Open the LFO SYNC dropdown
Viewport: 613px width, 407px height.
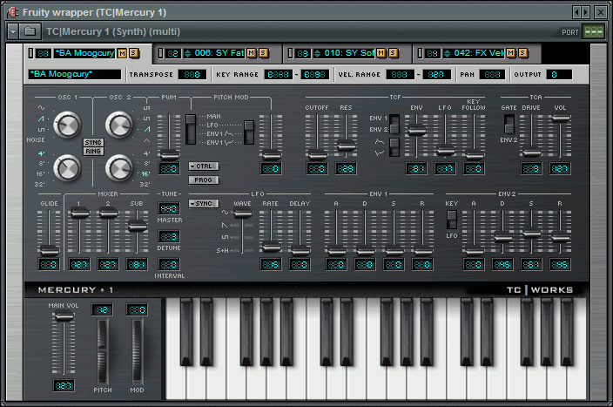coord(204,204)
